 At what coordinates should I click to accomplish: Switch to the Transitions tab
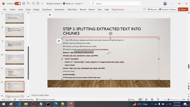tap(47, 10)
